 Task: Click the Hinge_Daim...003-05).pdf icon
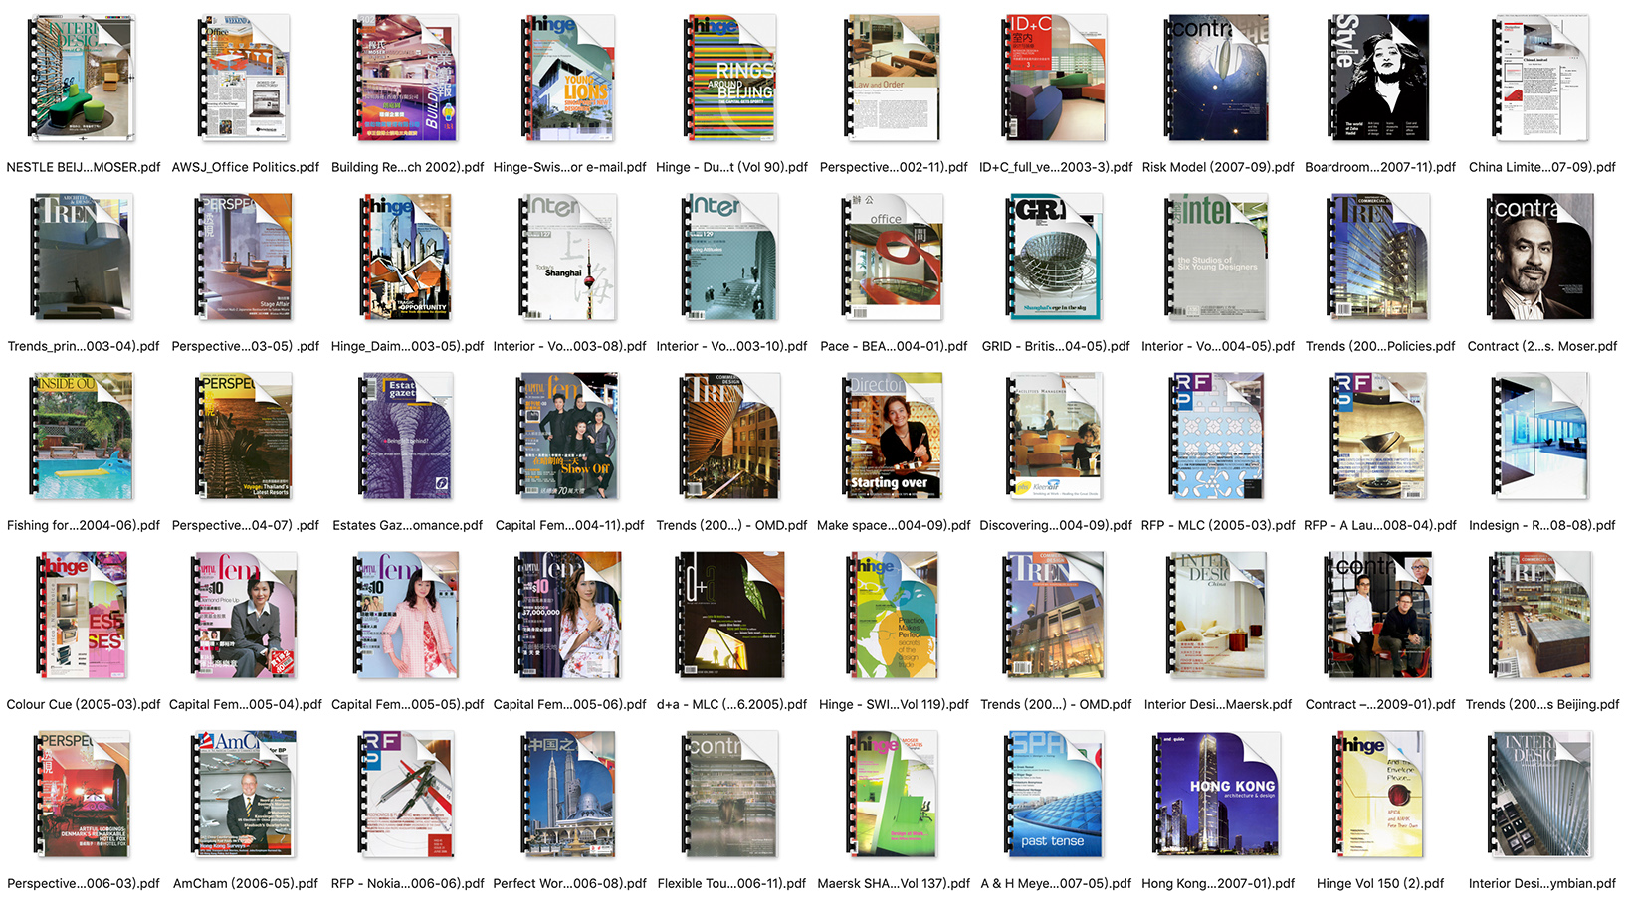click(x=408, y=257)
